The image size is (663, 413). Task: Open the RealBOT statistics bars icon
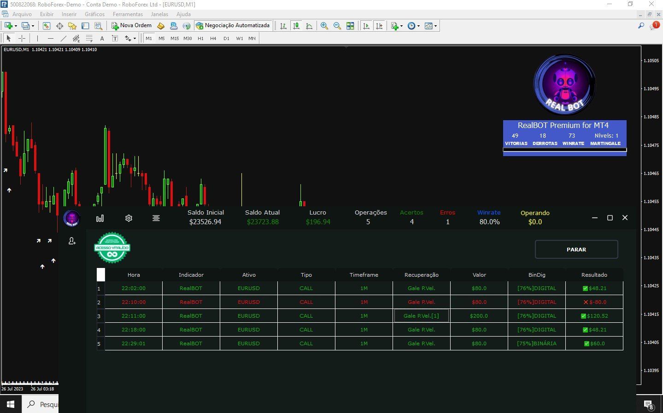pyautogui.click(x=100, y=218)
